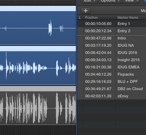Viewport: 146px width, 135px height.
Task: Click position 00:00:47:22.68
Action: coord(98,38)
